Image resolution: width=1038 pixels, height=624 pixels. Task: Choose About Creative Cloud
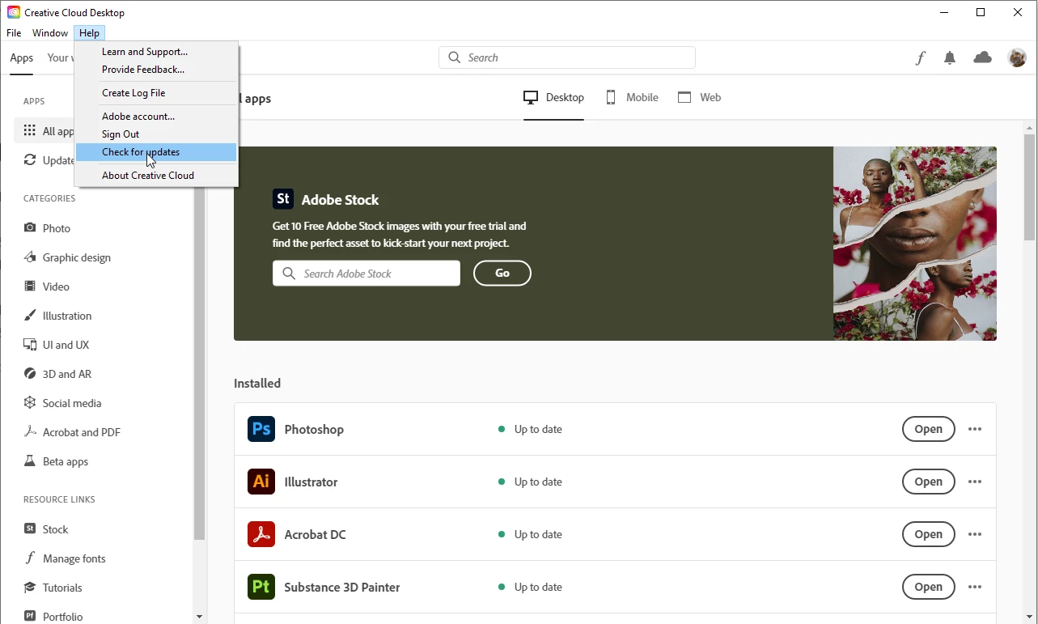156,176
